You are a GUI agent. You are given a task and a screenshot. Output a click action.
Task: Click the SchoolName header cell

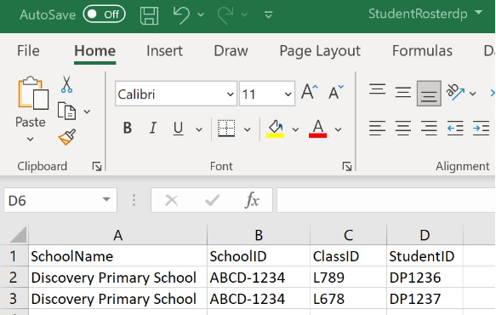point(117,255)
